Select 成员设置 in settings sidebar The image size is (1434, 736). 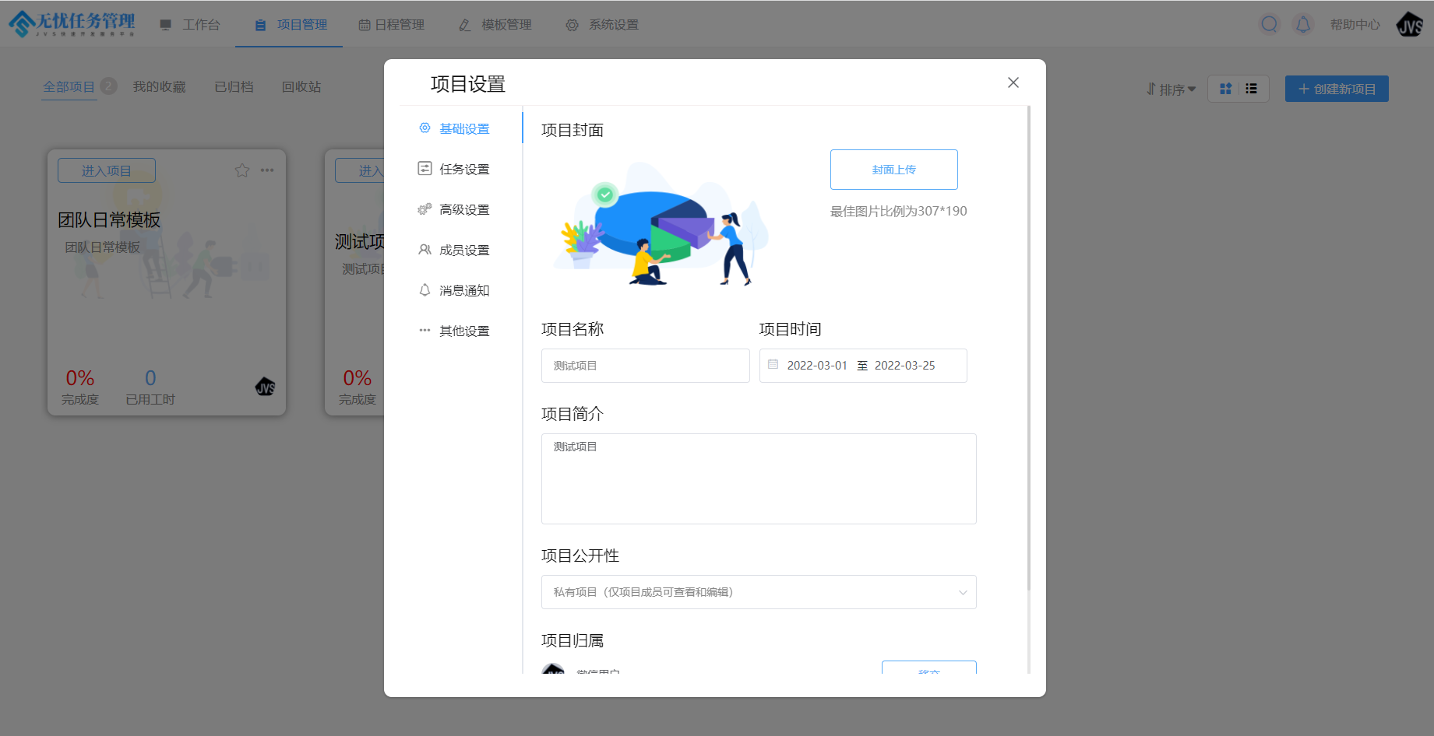coord(455,250)
